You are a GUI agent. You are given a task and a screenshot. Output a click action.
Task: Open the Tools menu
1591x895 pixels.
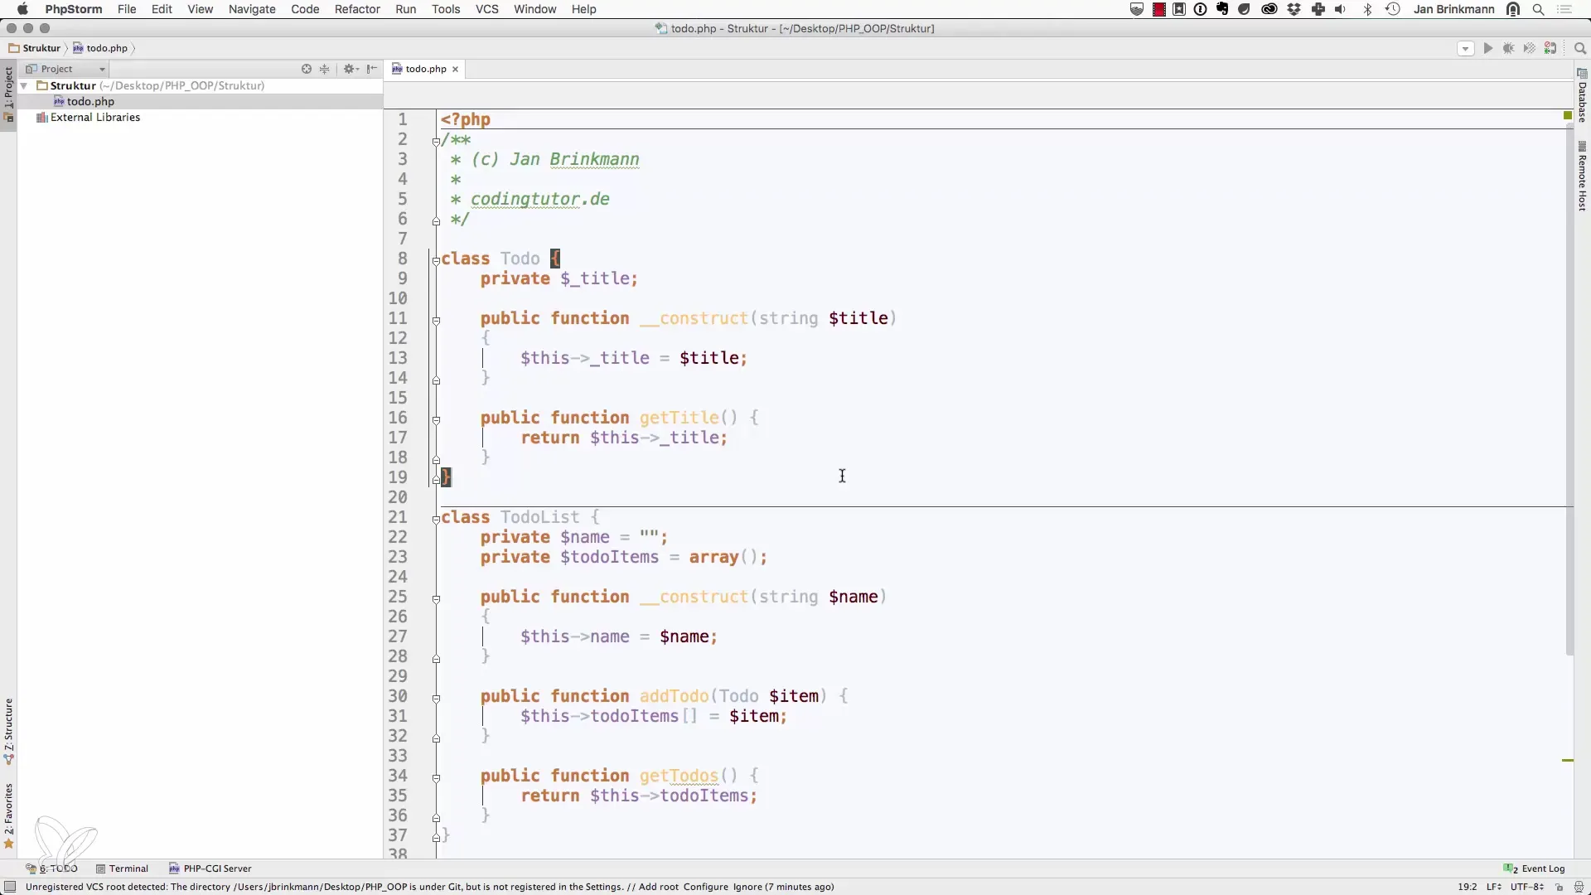pos(446,9)
